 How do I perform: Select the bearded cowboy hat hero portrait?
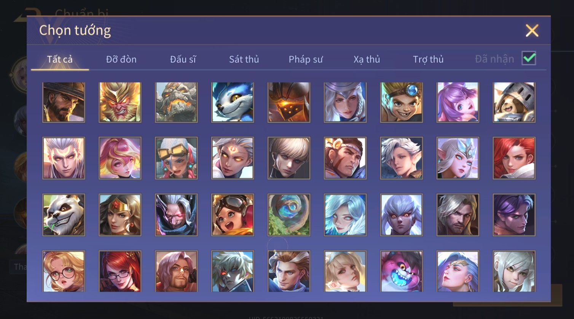point(64,102)
